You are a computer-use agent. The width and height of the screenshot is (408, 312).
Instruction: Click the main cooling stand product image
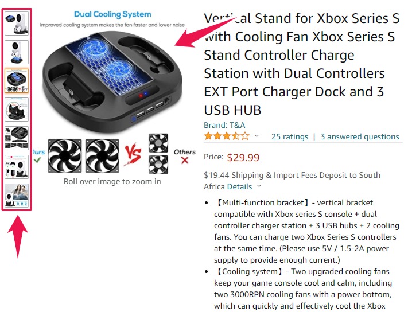pyautogui.click(x=112, y=81)
